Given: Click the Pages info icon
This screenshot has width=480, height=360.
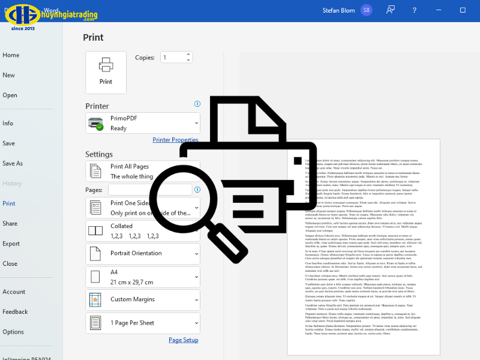Looking at the screenshot, I should click(x=197, y=190).
